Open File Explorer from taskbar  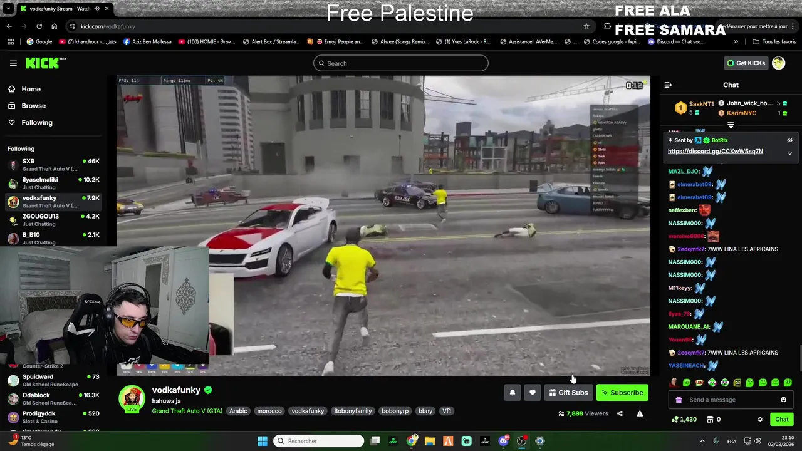click(x=430, y=441)
